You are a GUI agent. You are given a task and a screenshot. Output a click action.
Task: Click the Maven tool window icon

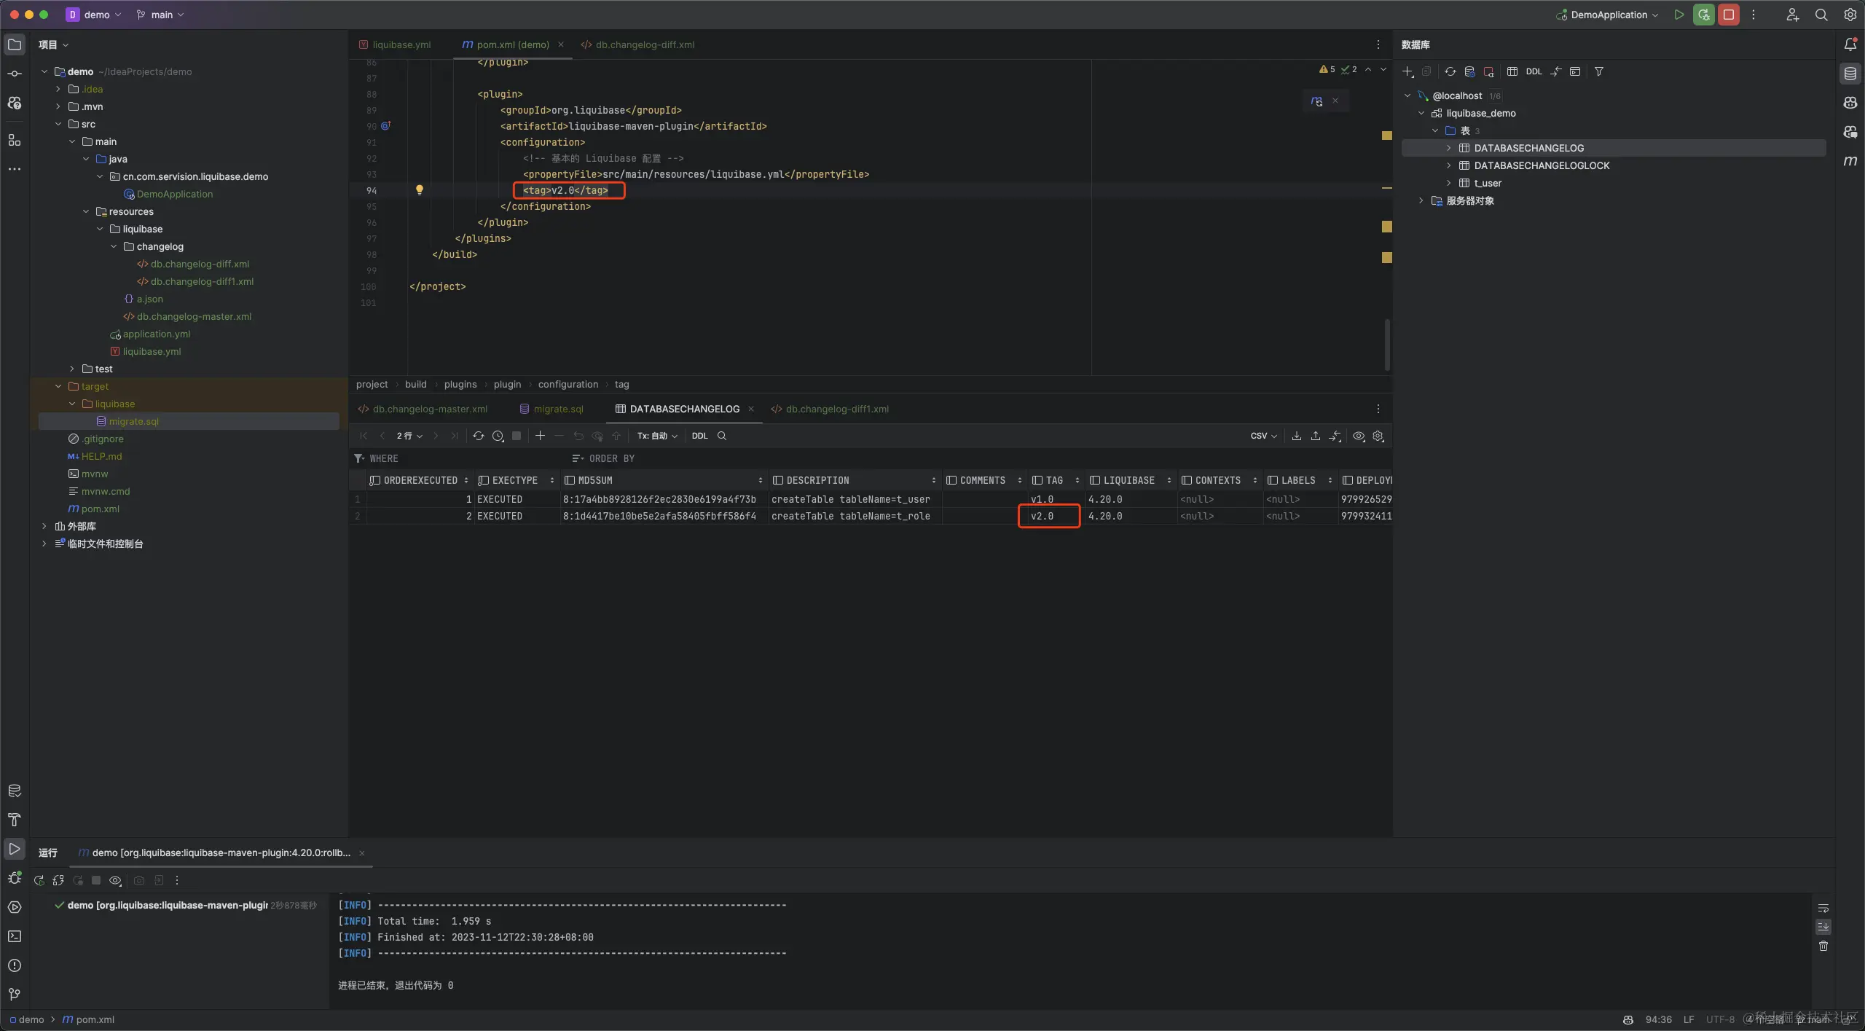pos(1850,161)
